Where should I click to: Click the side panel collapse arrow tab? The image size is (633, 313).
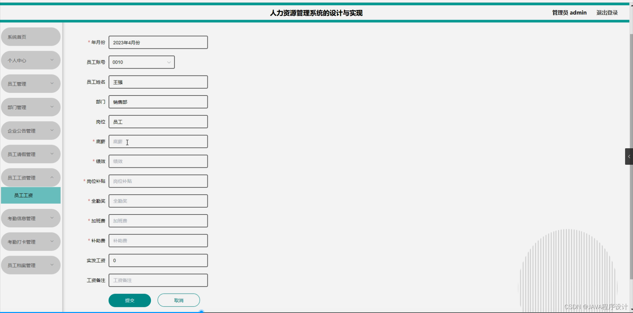point(629,156)
